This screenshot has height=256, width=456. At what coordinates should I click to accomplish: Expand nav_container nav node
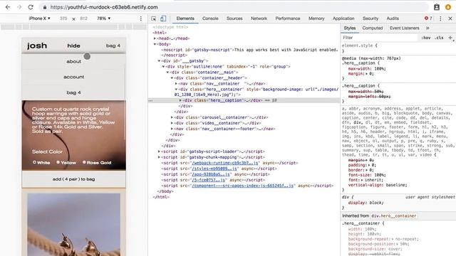point(176,84)
